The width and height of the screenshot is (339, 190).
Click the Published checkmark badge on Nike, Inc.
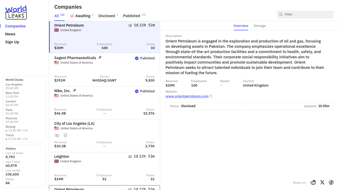137,91
